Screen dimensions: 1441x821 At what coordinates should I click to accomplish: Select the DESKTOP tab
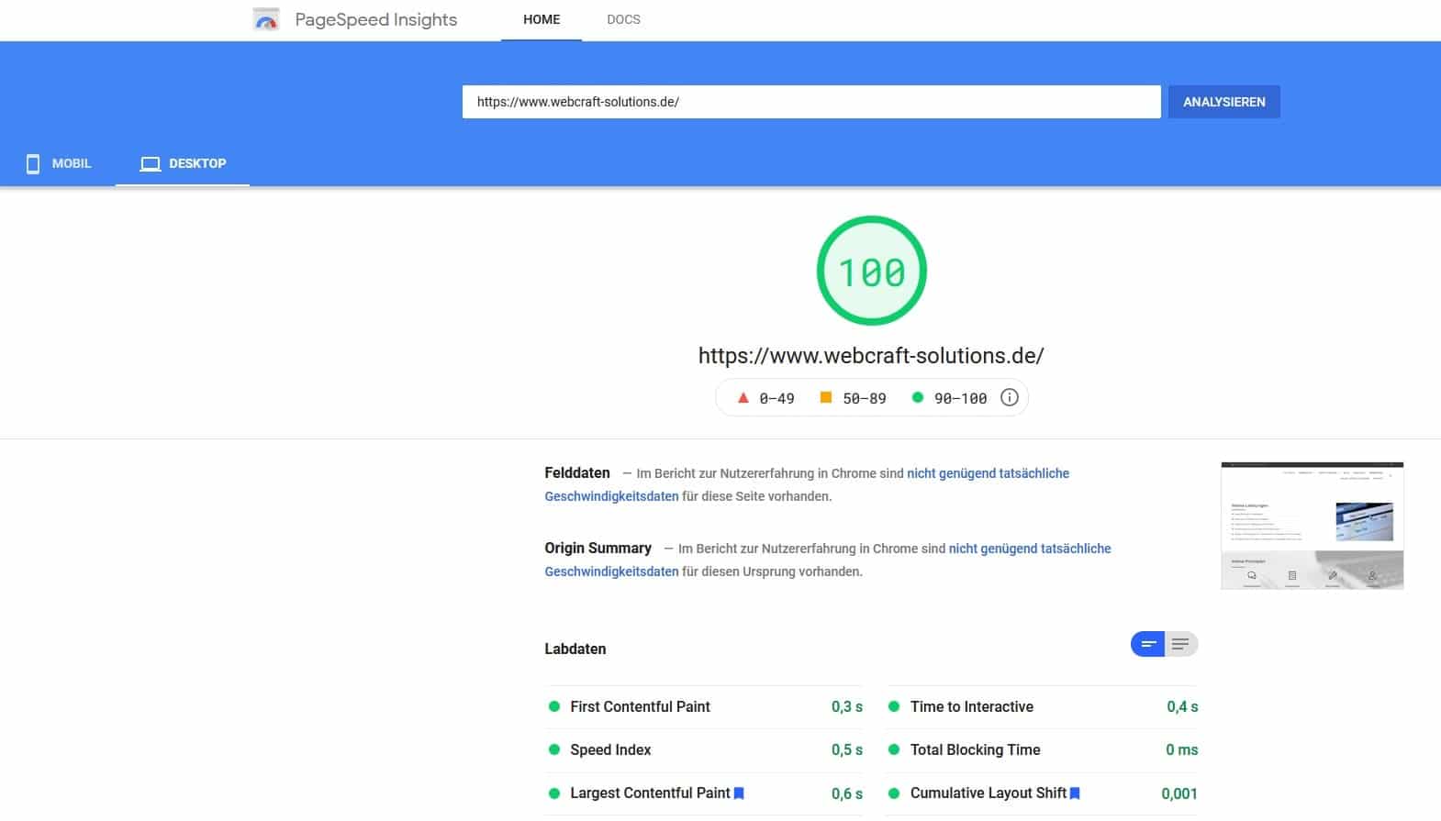pyautogui.click(x=183, y=164)
